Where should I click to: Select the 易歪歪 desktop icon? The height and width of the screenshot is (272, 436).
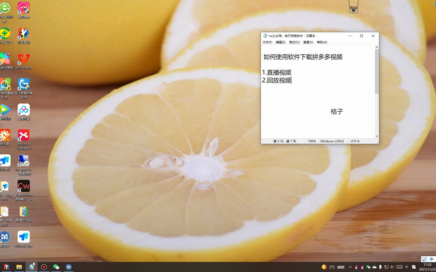(x=5, y=239)
